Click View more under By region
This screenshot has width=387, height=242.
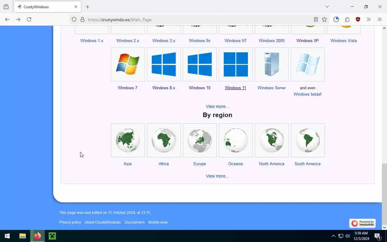click(x=217, y=176)
